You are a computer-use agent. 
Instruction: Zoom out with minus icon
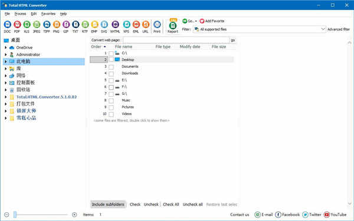click(6, 215)
